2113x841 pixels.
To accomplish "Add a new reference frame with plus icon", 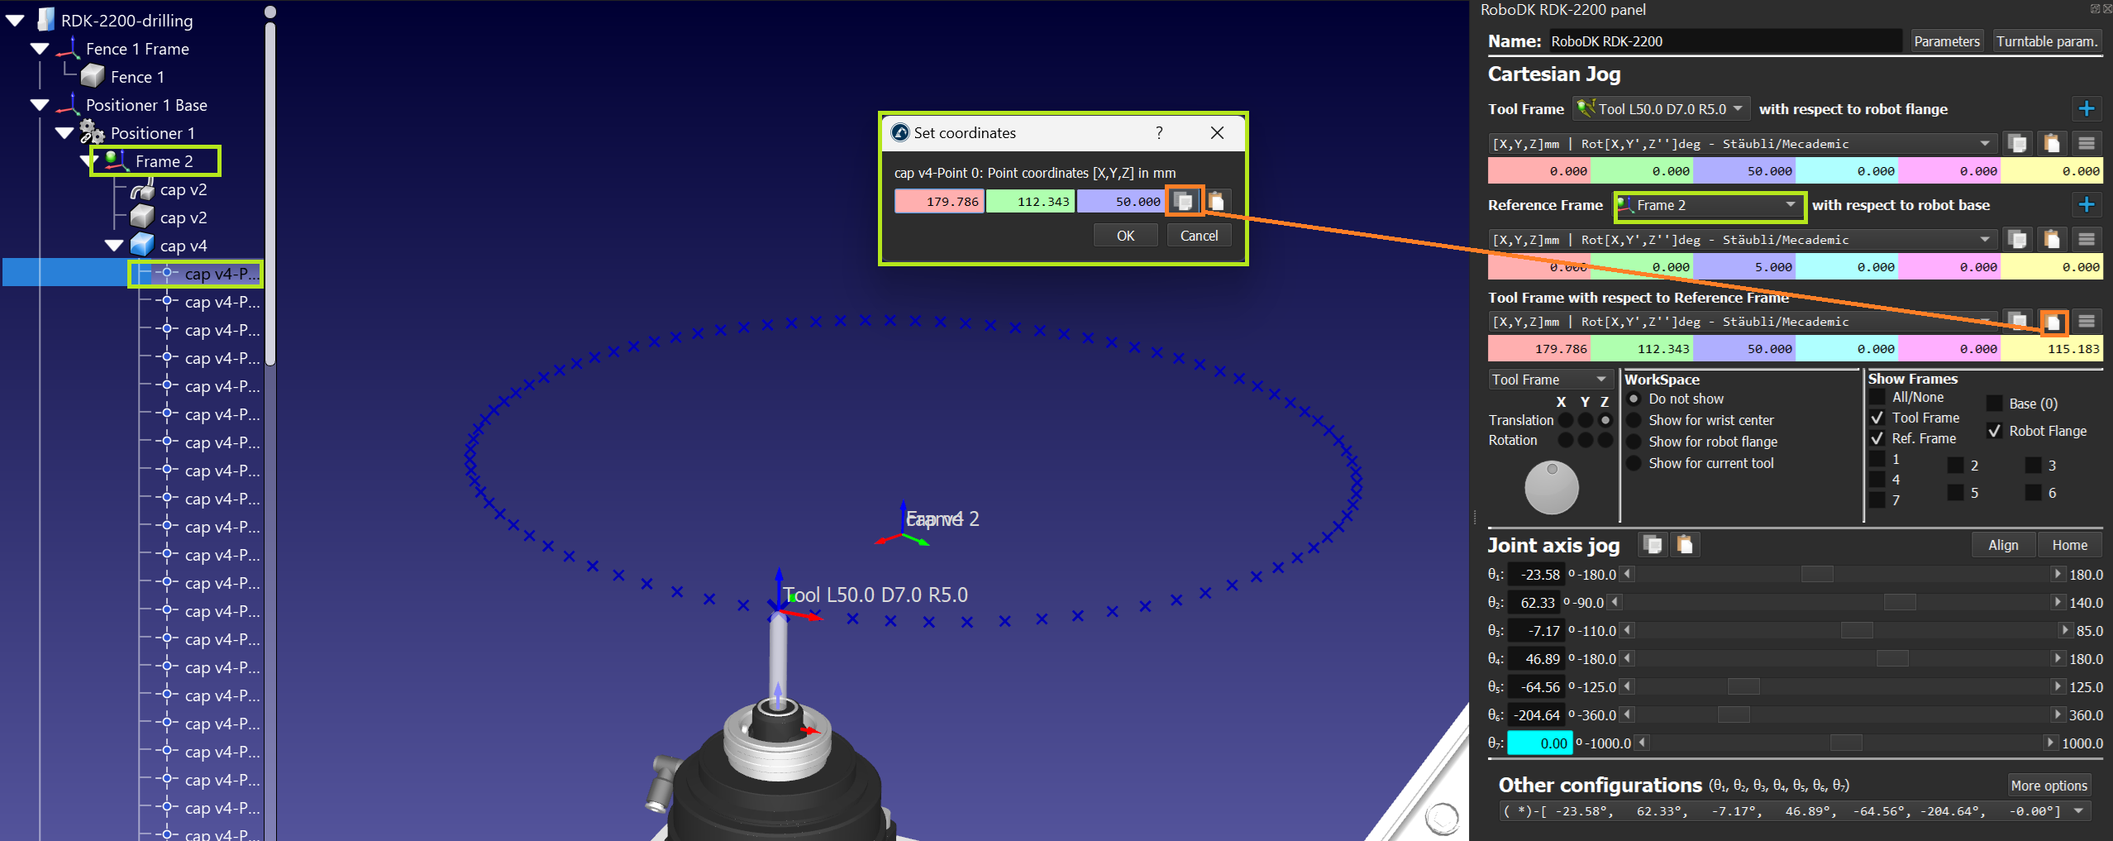I will (x=2087, y=204).
